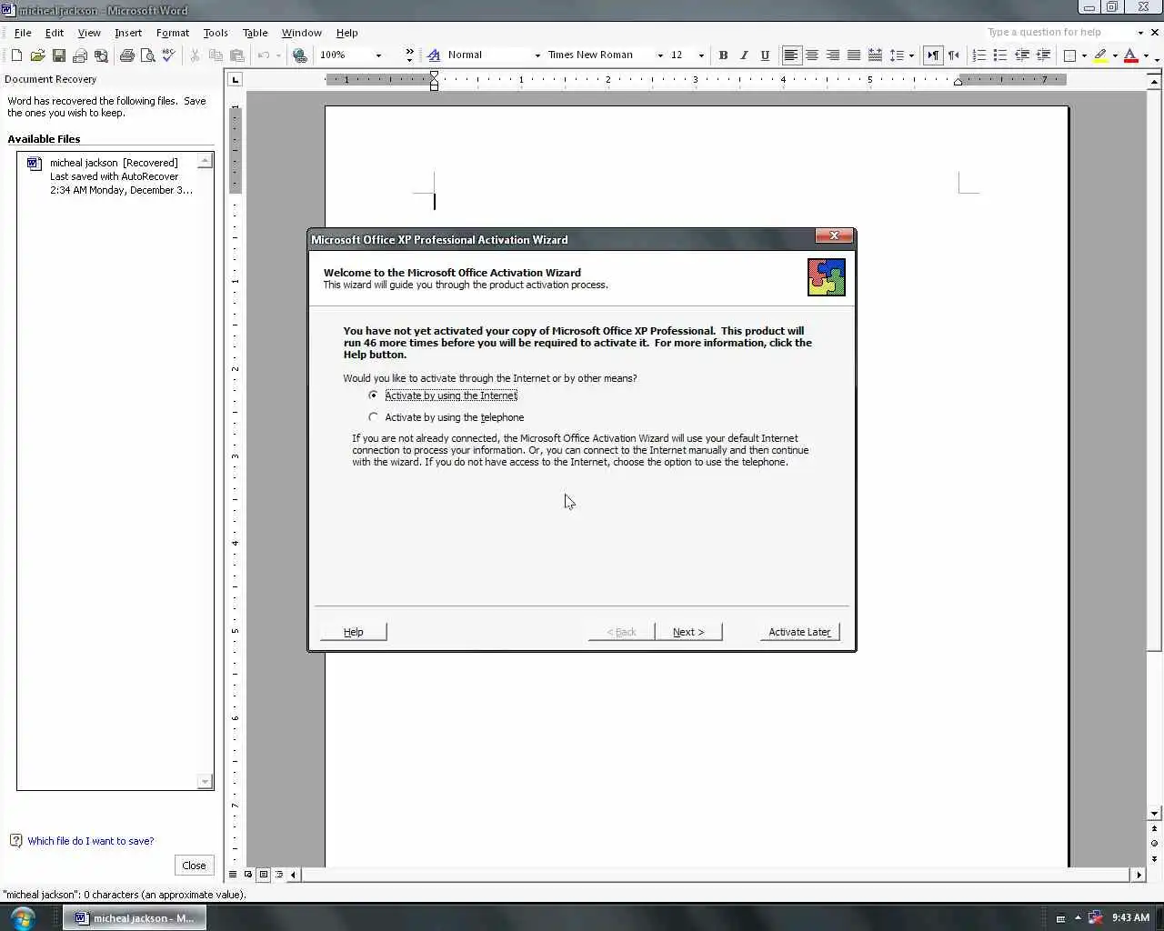Click the taskbar clock 9:43 AM

click(x=1130, y=917)
